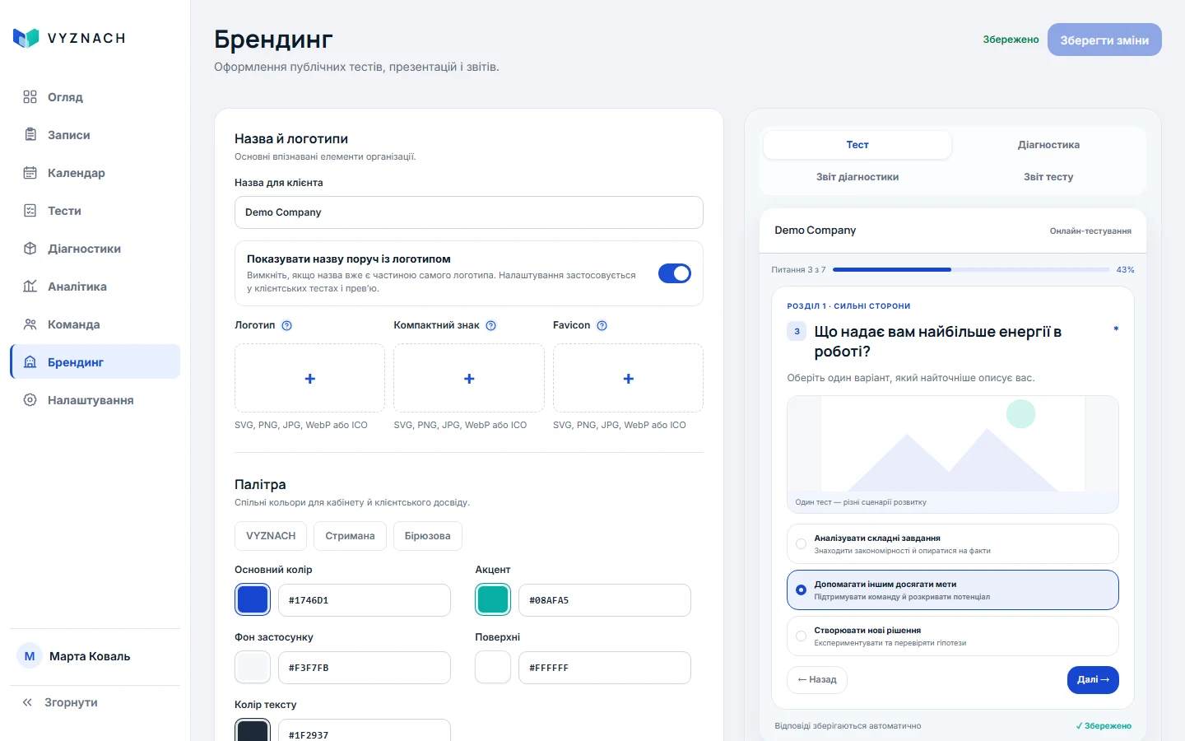Edit the #1746D1 hex color field
The width and height of the screenshot is (1185, 741).
(x=365, y=600)
